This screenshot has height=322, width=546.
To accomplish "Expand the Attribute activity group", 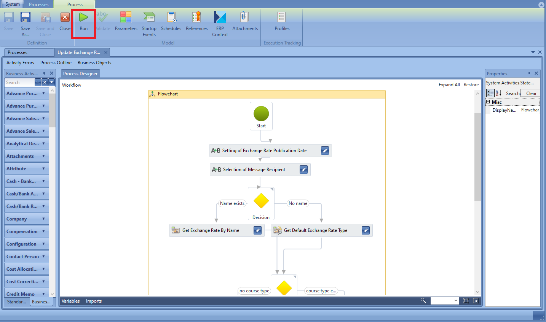I will click(x=43, y=168).
